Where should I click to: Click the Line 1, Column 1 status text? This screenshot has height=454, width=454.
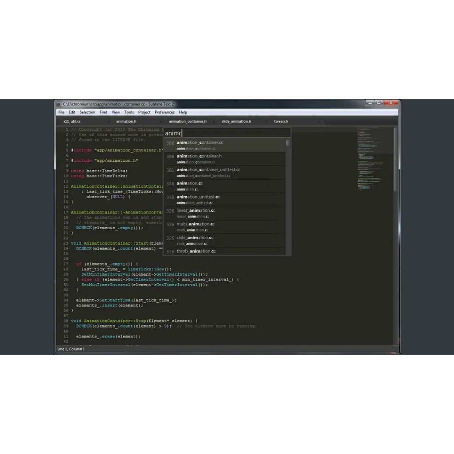pos(71,349)
